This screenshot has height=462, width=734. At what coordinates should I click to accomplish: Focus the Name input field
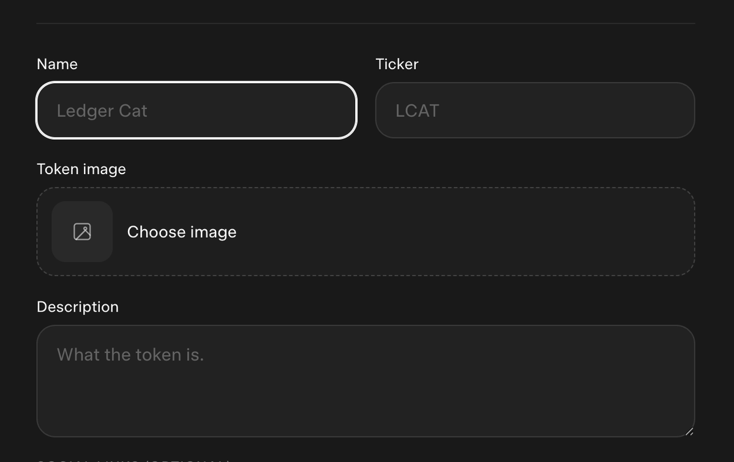tap(197, 110)
